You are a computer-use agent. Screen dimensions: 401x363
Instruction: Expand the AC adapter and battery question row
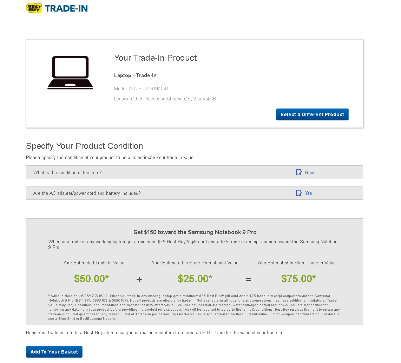195,193
